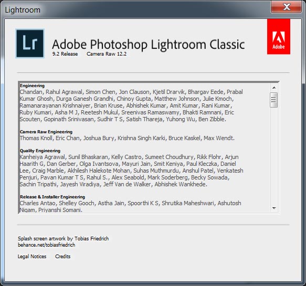Click the name 'Max Wendt' in credits
Viewport: 306px width, 286px height.
click(x=218, y=138)
